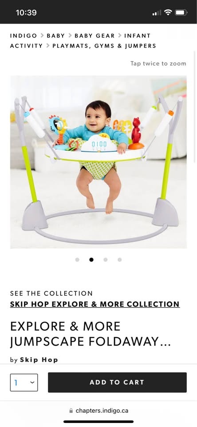Click the chevron before PLAYMATS breadcrumb
This screenshot has height=427, width=197.
(x=47, y=45)
